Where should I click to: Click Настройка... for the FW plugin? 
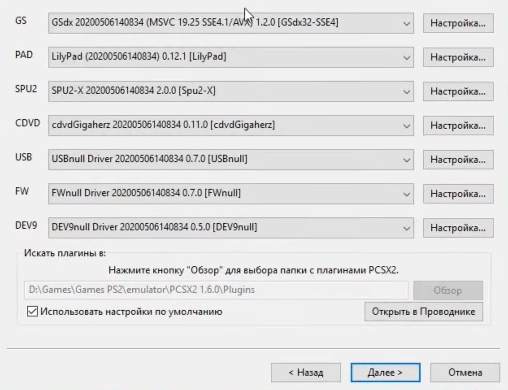[458, 194]
